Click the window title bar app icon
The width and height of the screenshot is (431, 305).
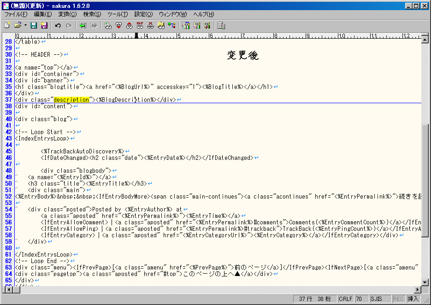6,6
